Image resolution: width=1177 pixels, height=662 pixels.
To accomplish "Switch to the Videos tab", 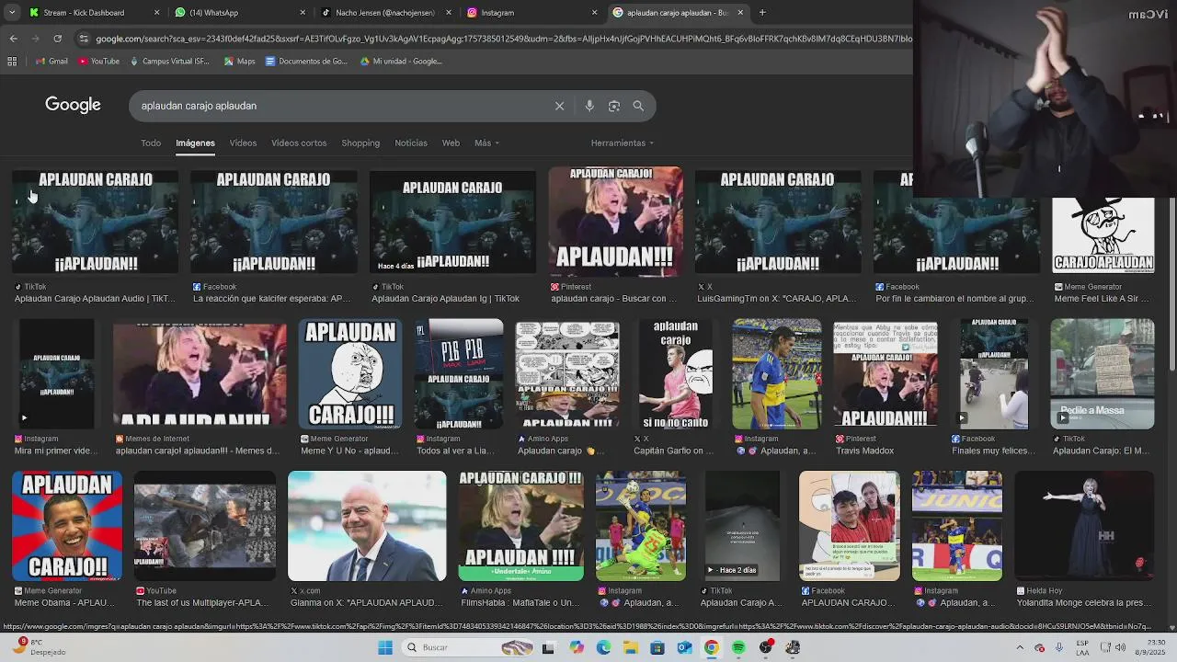I will pyautogui.click(x=243, y=143).
